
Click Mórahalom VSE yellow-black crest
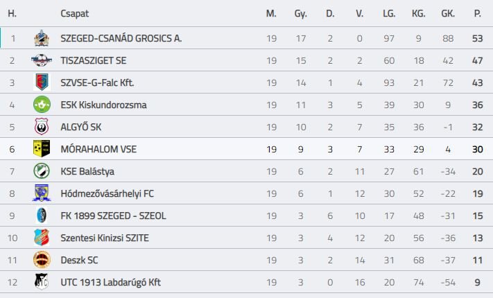(42, 149)
